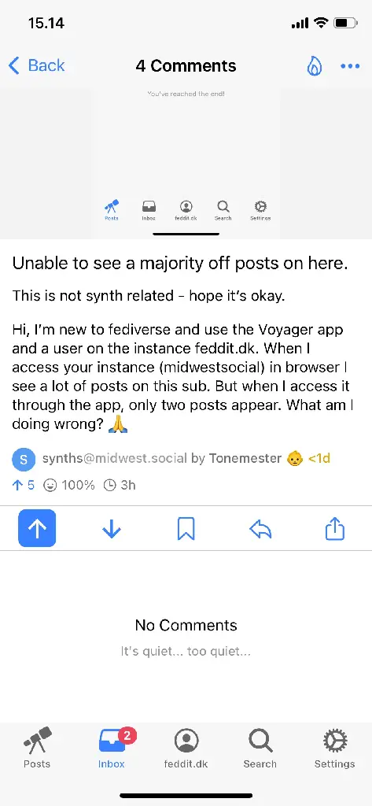Bookmark this post
This screenshot has width=372, height=806.
click(186, 528)
